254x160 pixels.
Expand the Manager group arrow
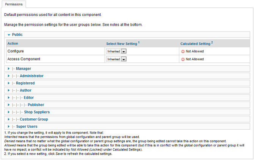(x=9, y=69)
